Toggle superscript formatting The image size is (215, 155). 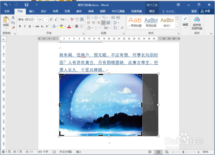47,26
